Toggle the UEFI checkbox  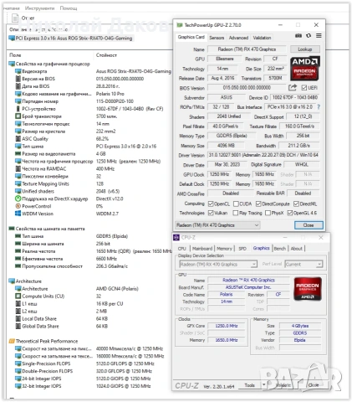pos(304,88)
